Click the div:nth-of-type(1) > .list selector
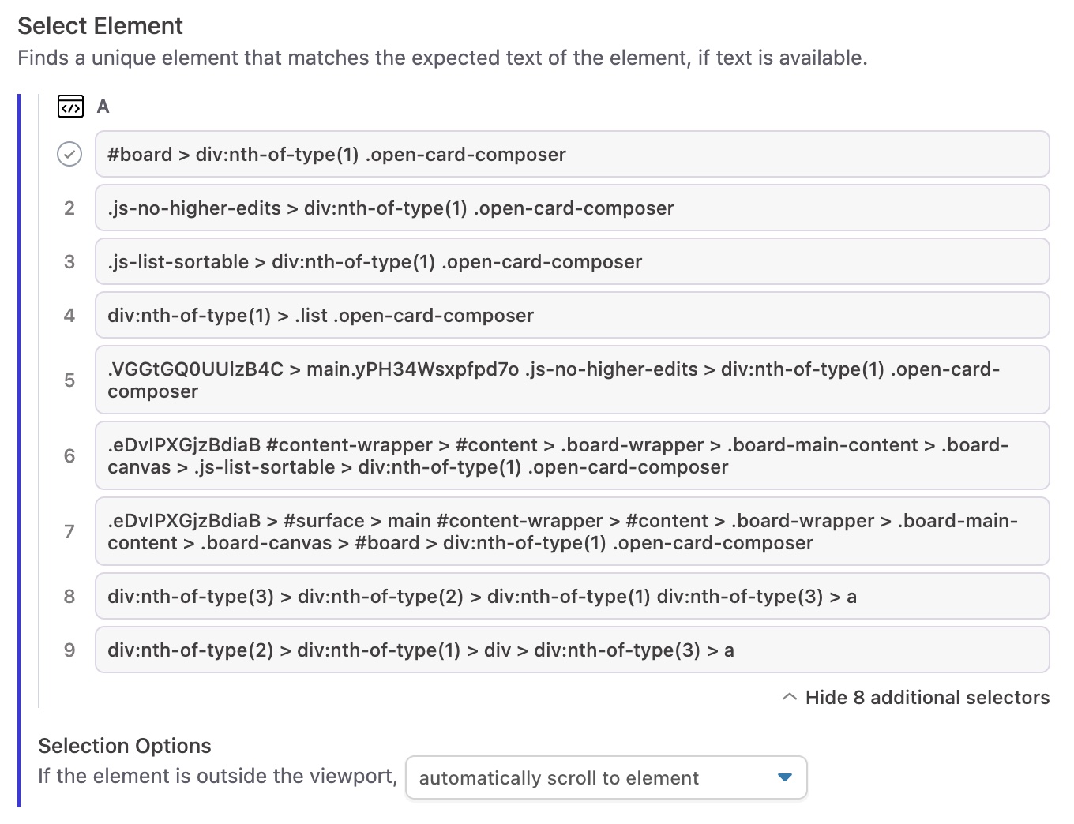The height and width of the screenshot is (824, 1074). [x=573, y=315]
